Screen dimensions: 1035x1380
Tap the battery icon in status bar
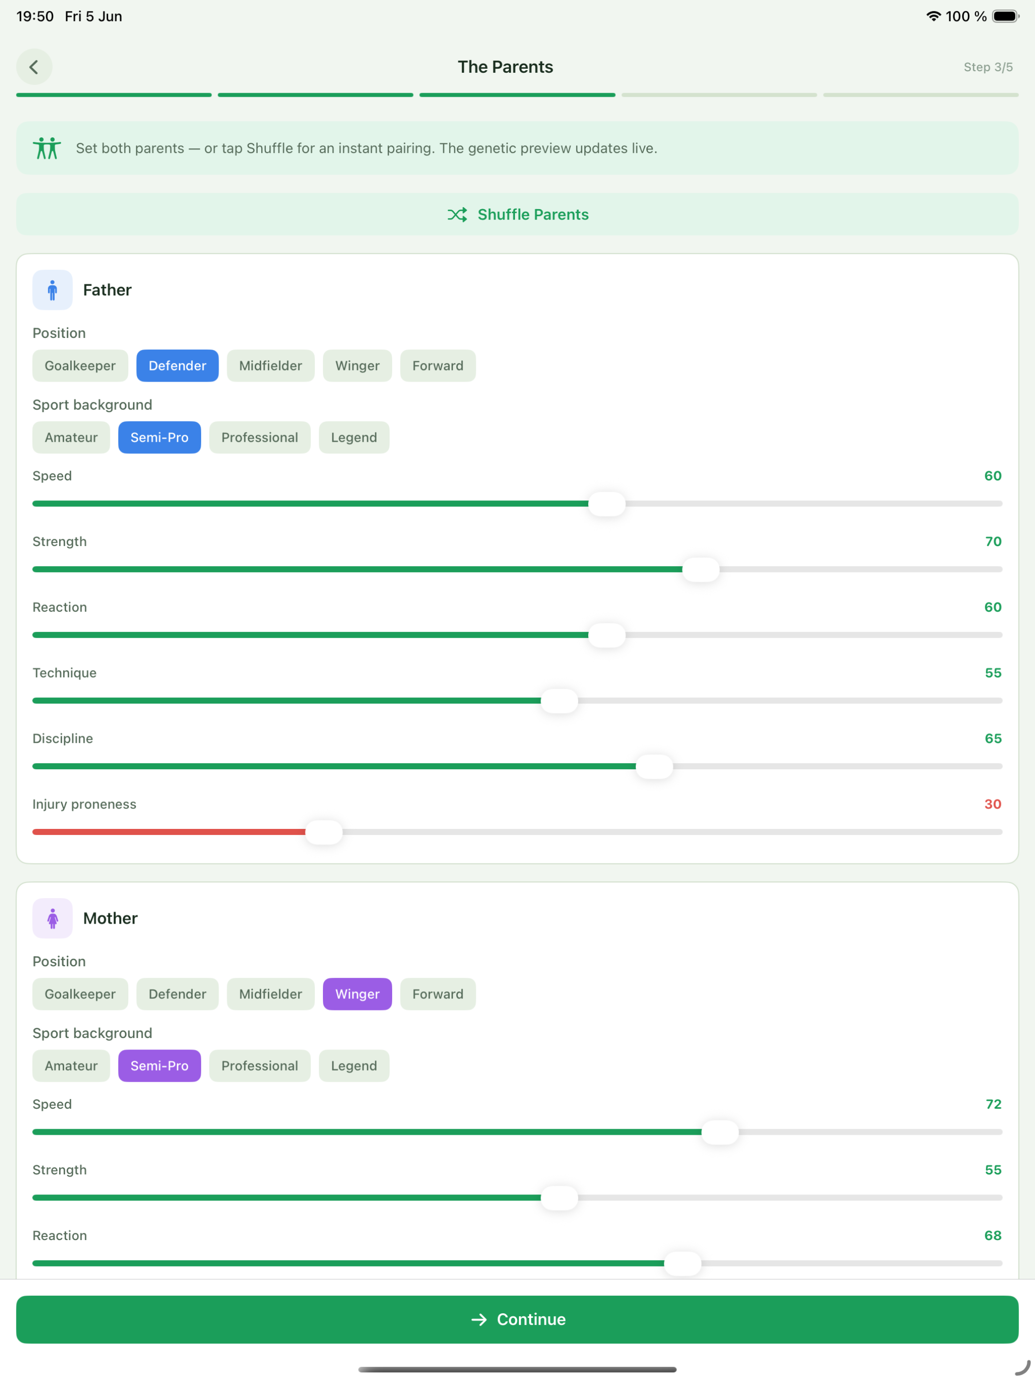click(1006, 16)
